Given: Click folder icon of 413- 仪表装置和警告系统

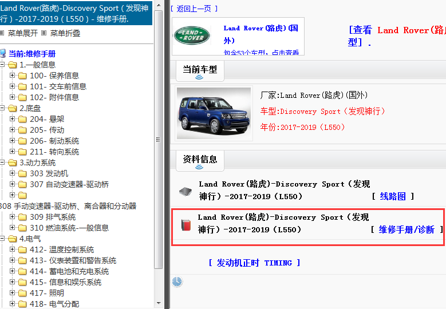Looking at the screenshot, I should (x=22, y=261).
